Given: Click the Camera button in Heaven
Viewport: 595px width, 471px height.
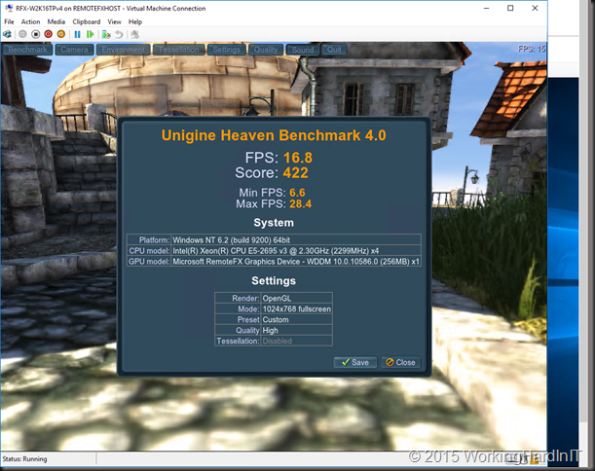Looking at the screenshot, I should [74, 50].
